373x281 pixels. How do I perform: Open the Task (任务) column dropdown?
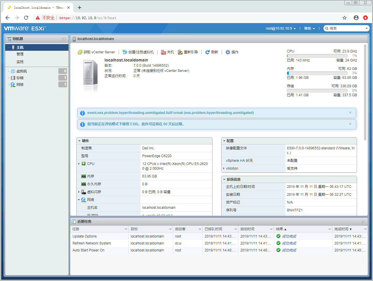point(126,229)
